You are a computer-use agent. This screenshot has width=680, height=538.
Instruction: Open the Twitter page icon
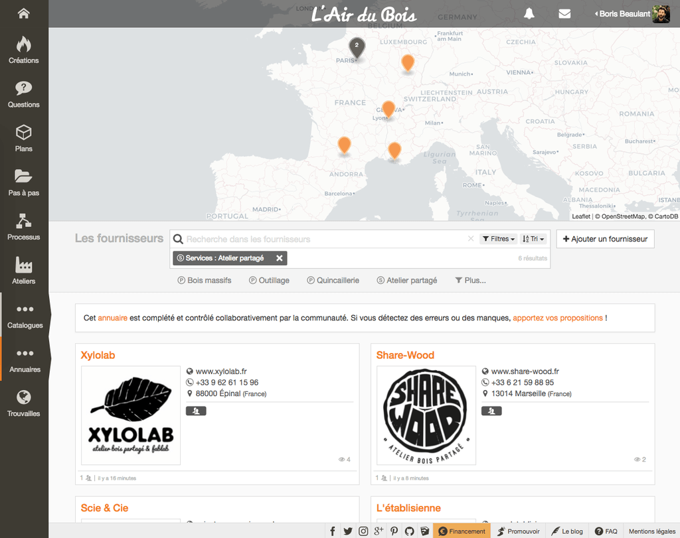tap(348, 531)
